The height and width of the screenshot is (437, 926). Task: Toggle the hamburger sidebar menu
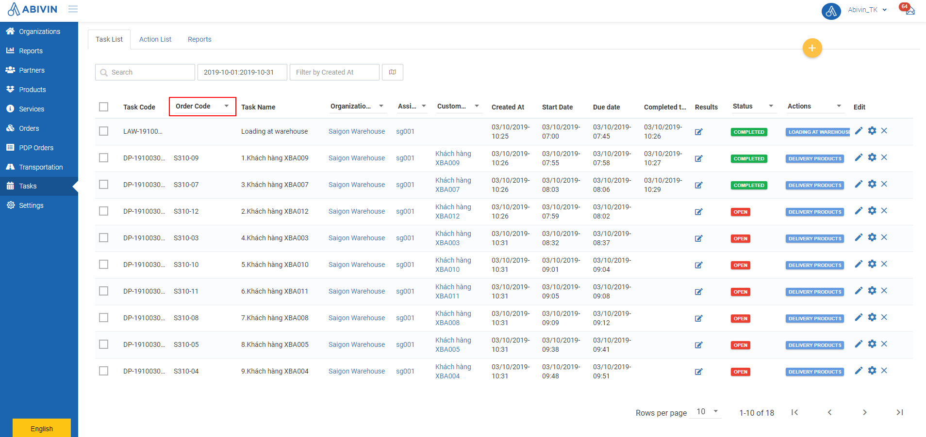click(73, 9)
